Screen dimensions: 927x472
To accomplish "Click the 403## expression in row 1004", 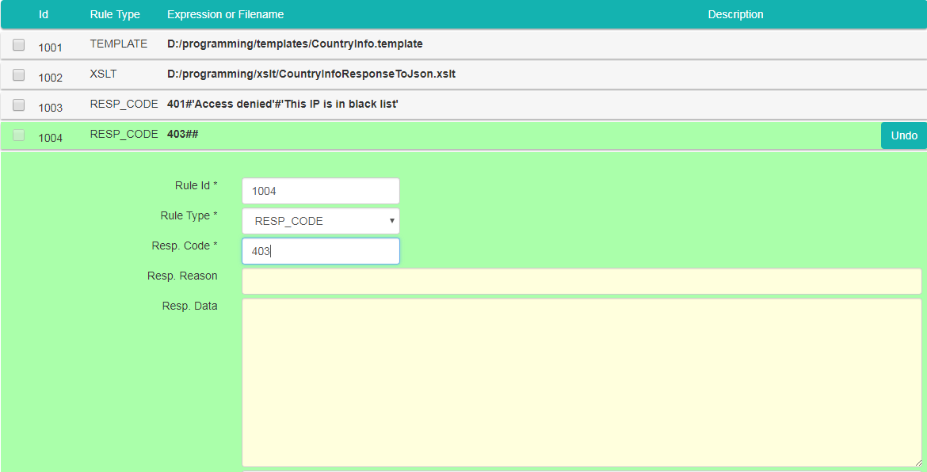I will (x=182, y=135).
